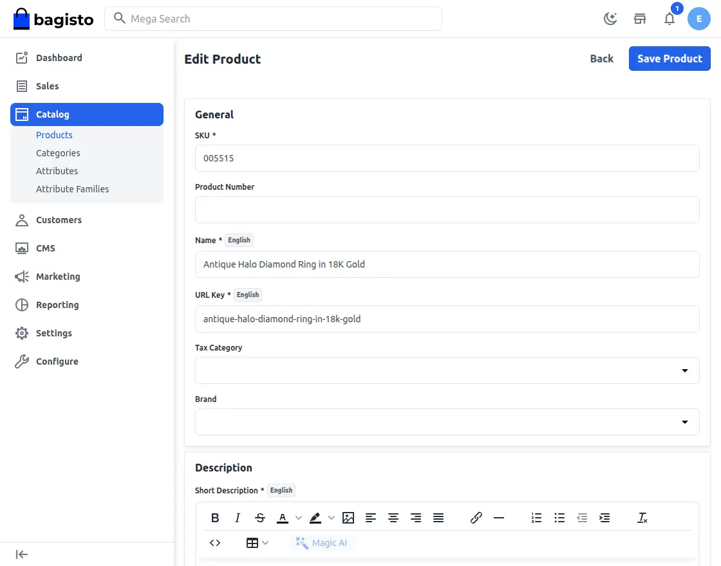Image resolution: width=721 pixels, height=566 pixels.
Task: Clear formatting in the editor
Action: pyautogui.click(x=642, y=518)
